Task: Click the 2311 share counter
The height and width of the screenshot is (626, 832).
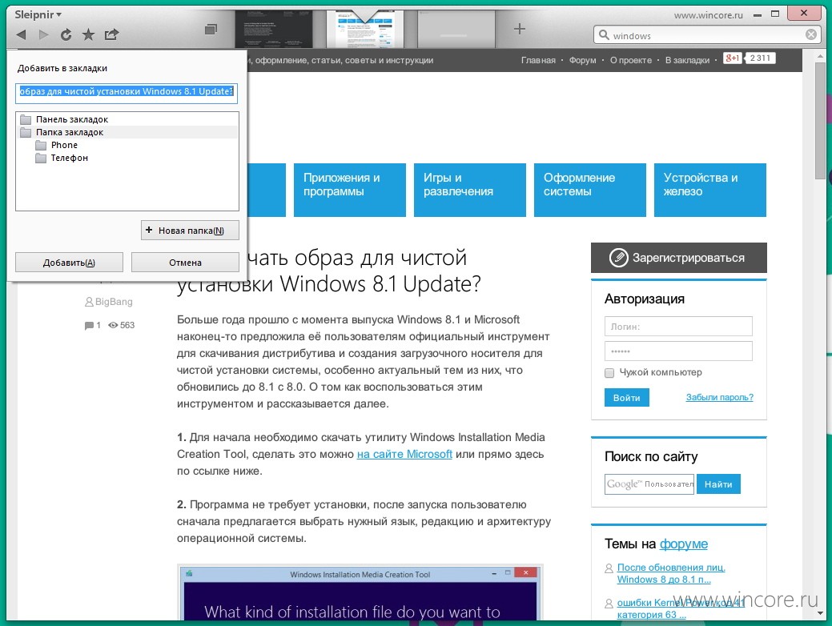Action: [760, 58]
